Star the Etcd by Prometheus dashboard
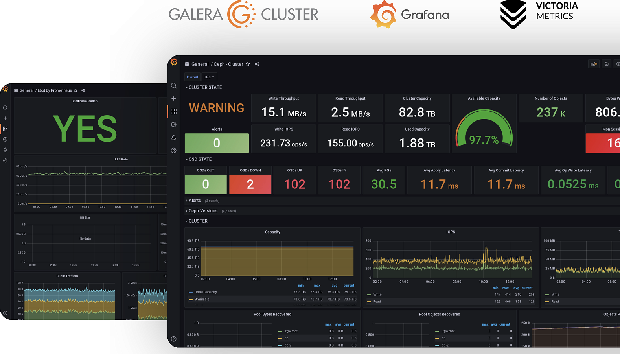Screen dimensions: 620x354 [75, 90]
